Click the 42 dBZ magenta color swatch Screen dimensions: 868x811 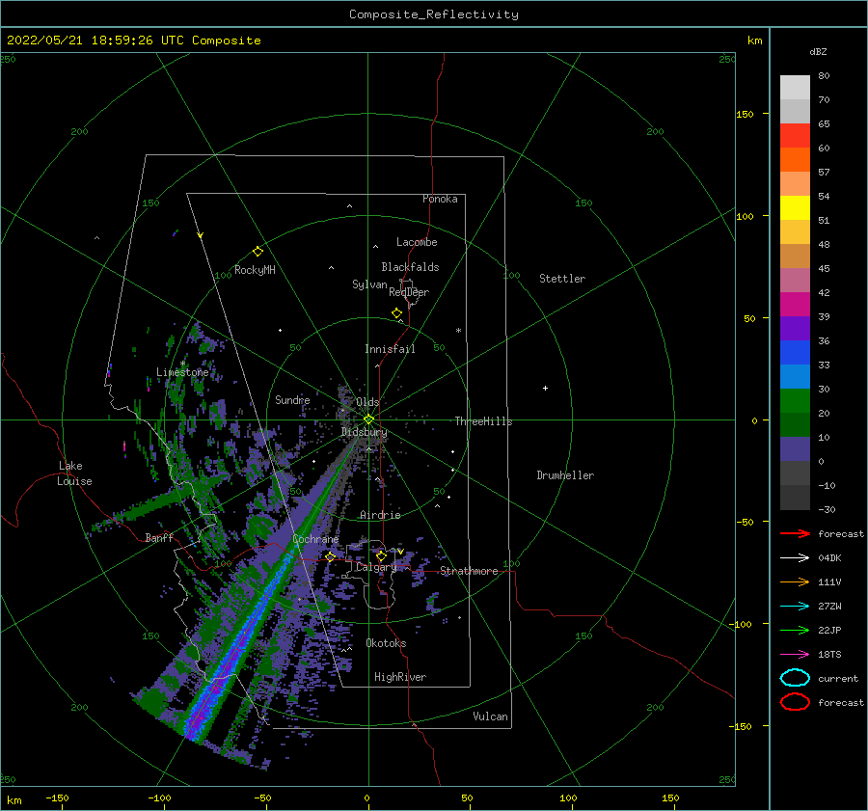(x=795, y=304)
